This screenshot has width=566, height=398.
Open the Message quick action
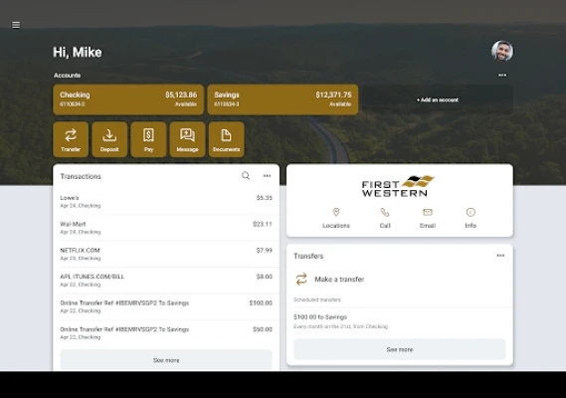tap(187, 139)
